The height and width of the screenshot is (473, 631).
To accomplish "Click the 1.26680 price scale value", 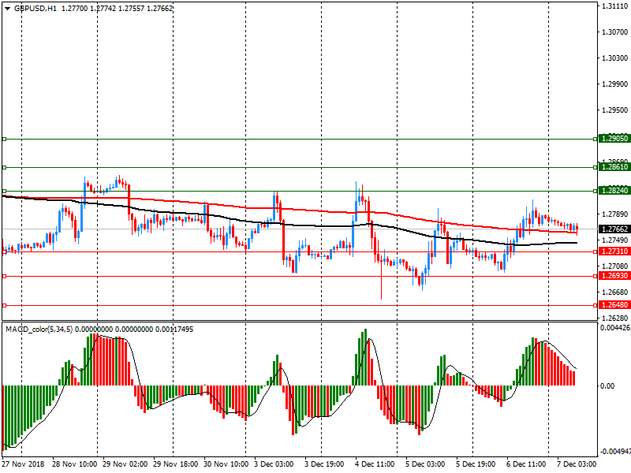I will 615,292.
